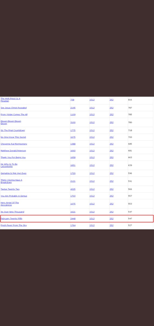Click 1512 in 'Its Over Nine Thousand' row
Screen dimensions: 154x326
(92, 212)
